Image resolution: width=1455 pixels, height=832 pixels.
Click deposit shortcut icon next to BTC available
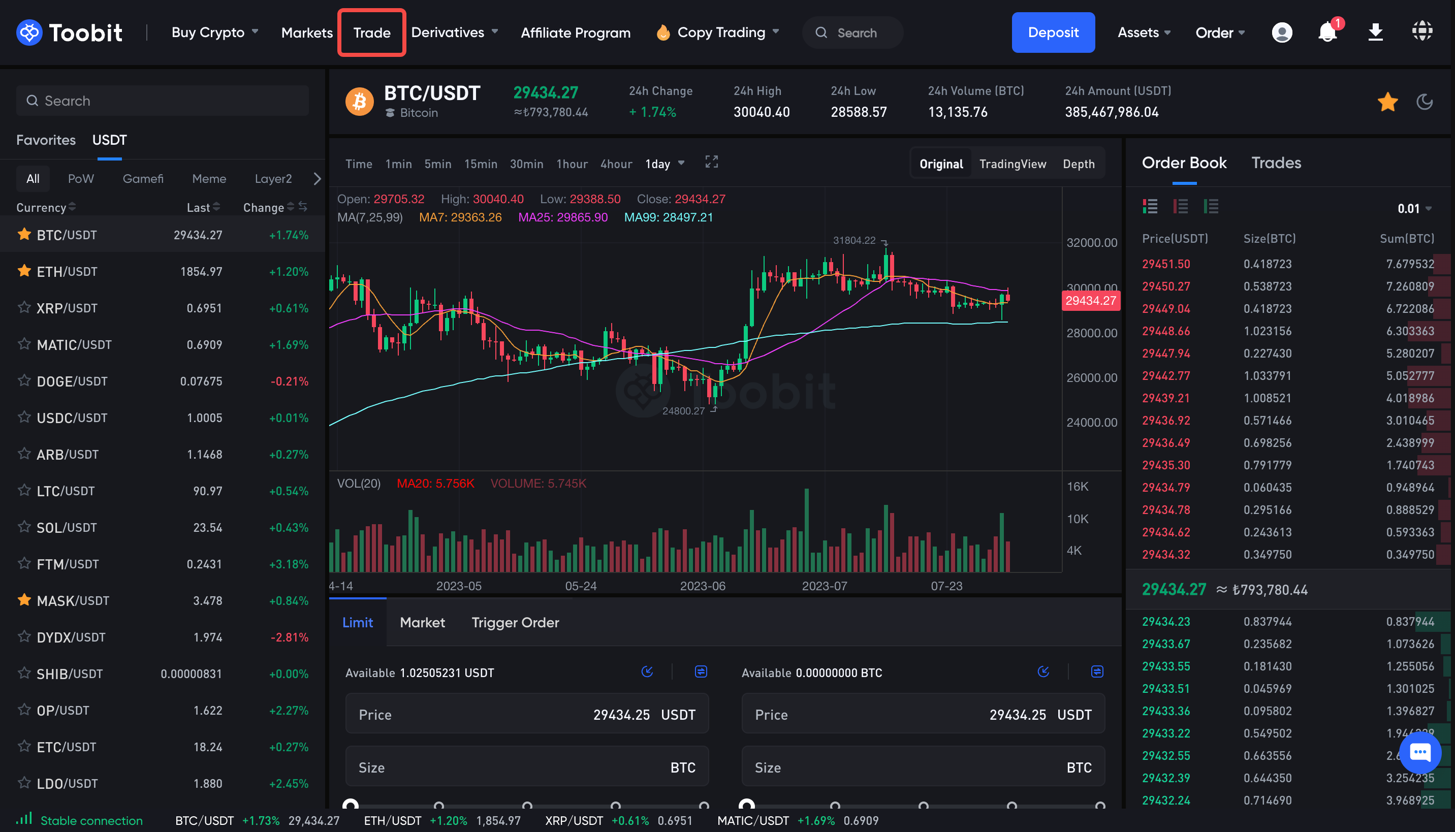1043,671
